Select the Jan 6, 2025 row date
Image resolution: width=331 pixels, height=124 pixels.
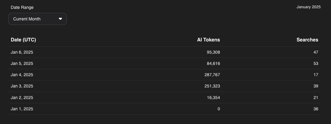(x=22, y=52)
